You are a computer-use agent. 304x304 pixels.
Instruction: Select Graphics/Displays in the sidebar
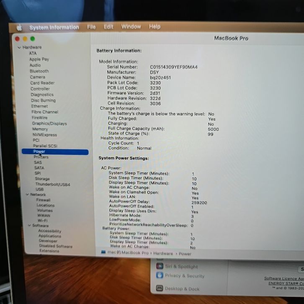click(x=49, y=124)
